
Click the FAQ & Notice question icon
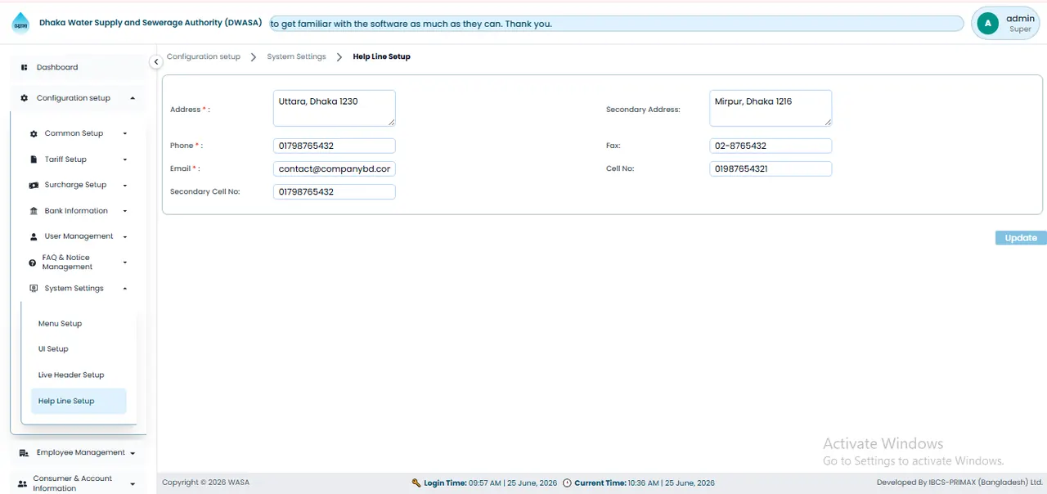click(x=33, y=263)
